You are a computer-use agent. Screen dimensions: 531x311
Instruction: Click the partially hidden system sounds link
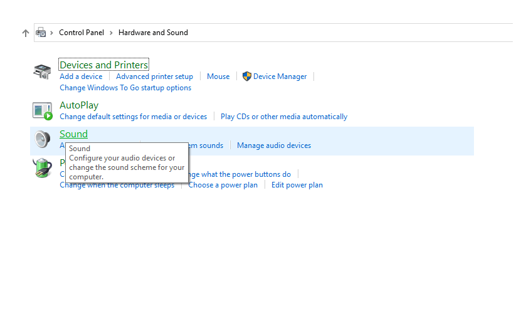(206, 145)
